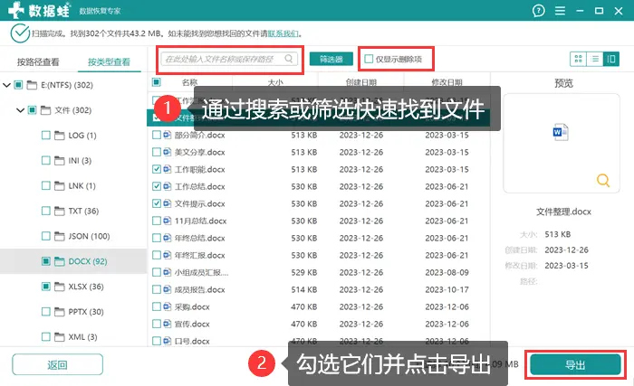634x386 pixels.
Task: Uncheck the XLSX (36) category checkbox
Action: tap(46, 287)
